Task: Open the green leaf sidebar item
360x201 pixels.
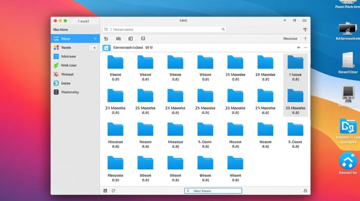Action: click(56, 65)
